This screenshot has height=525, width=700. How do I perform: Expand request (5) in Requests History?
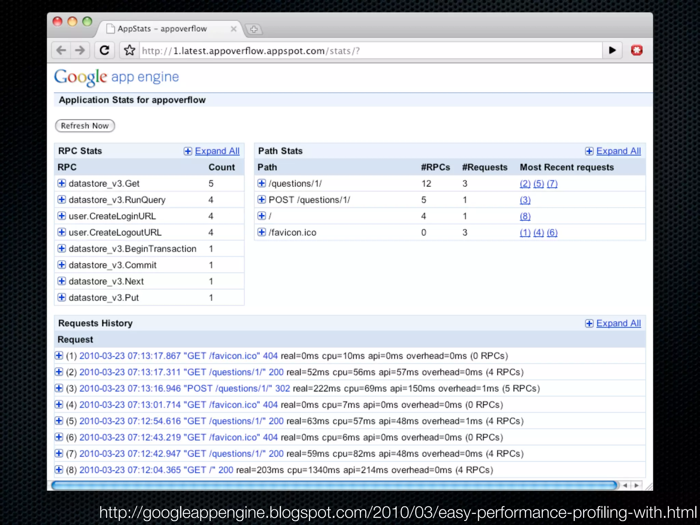coord(59,421)
